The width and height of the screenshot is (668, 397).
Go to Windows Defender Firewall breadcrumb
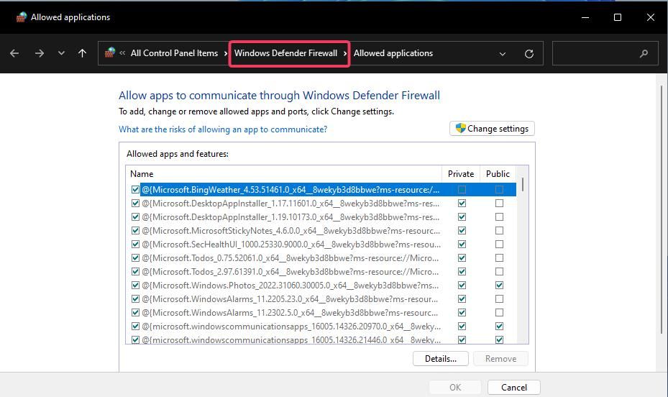click(285, 53)
